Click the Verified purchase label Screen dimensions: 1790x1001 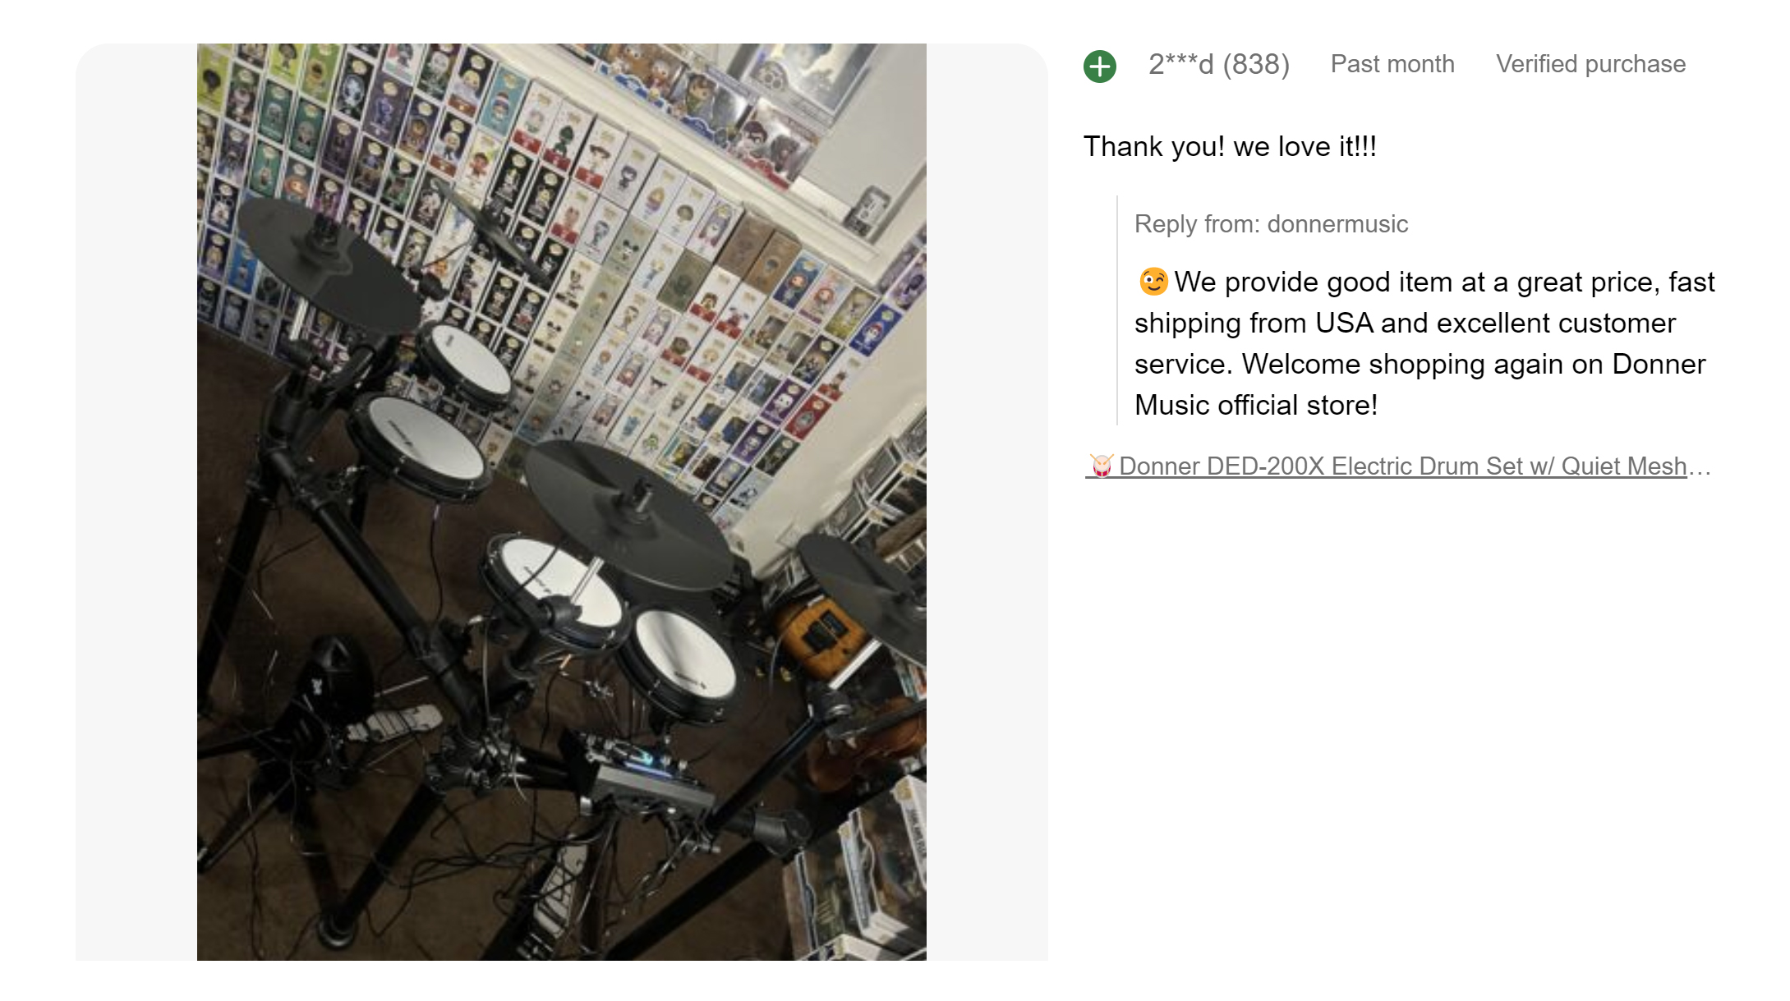[x=1590, y=64]
